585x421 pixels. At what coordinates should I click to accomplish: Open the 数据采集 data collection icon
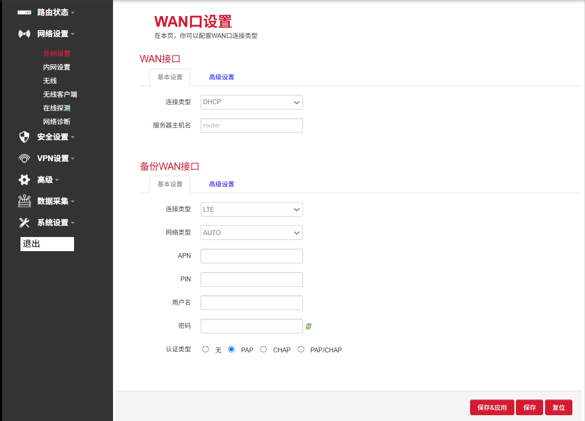pos(24,201)
